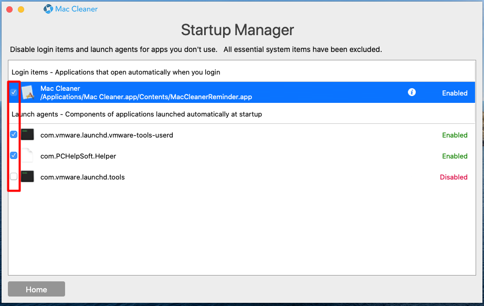Screen dimensions: 484x306
Task: Click blank document icon for com.PCHelpSoft.Helper
Action: (x=27, y=155)
